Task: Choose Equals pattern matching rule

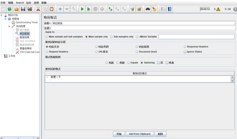Action: [x=128, y=63]
